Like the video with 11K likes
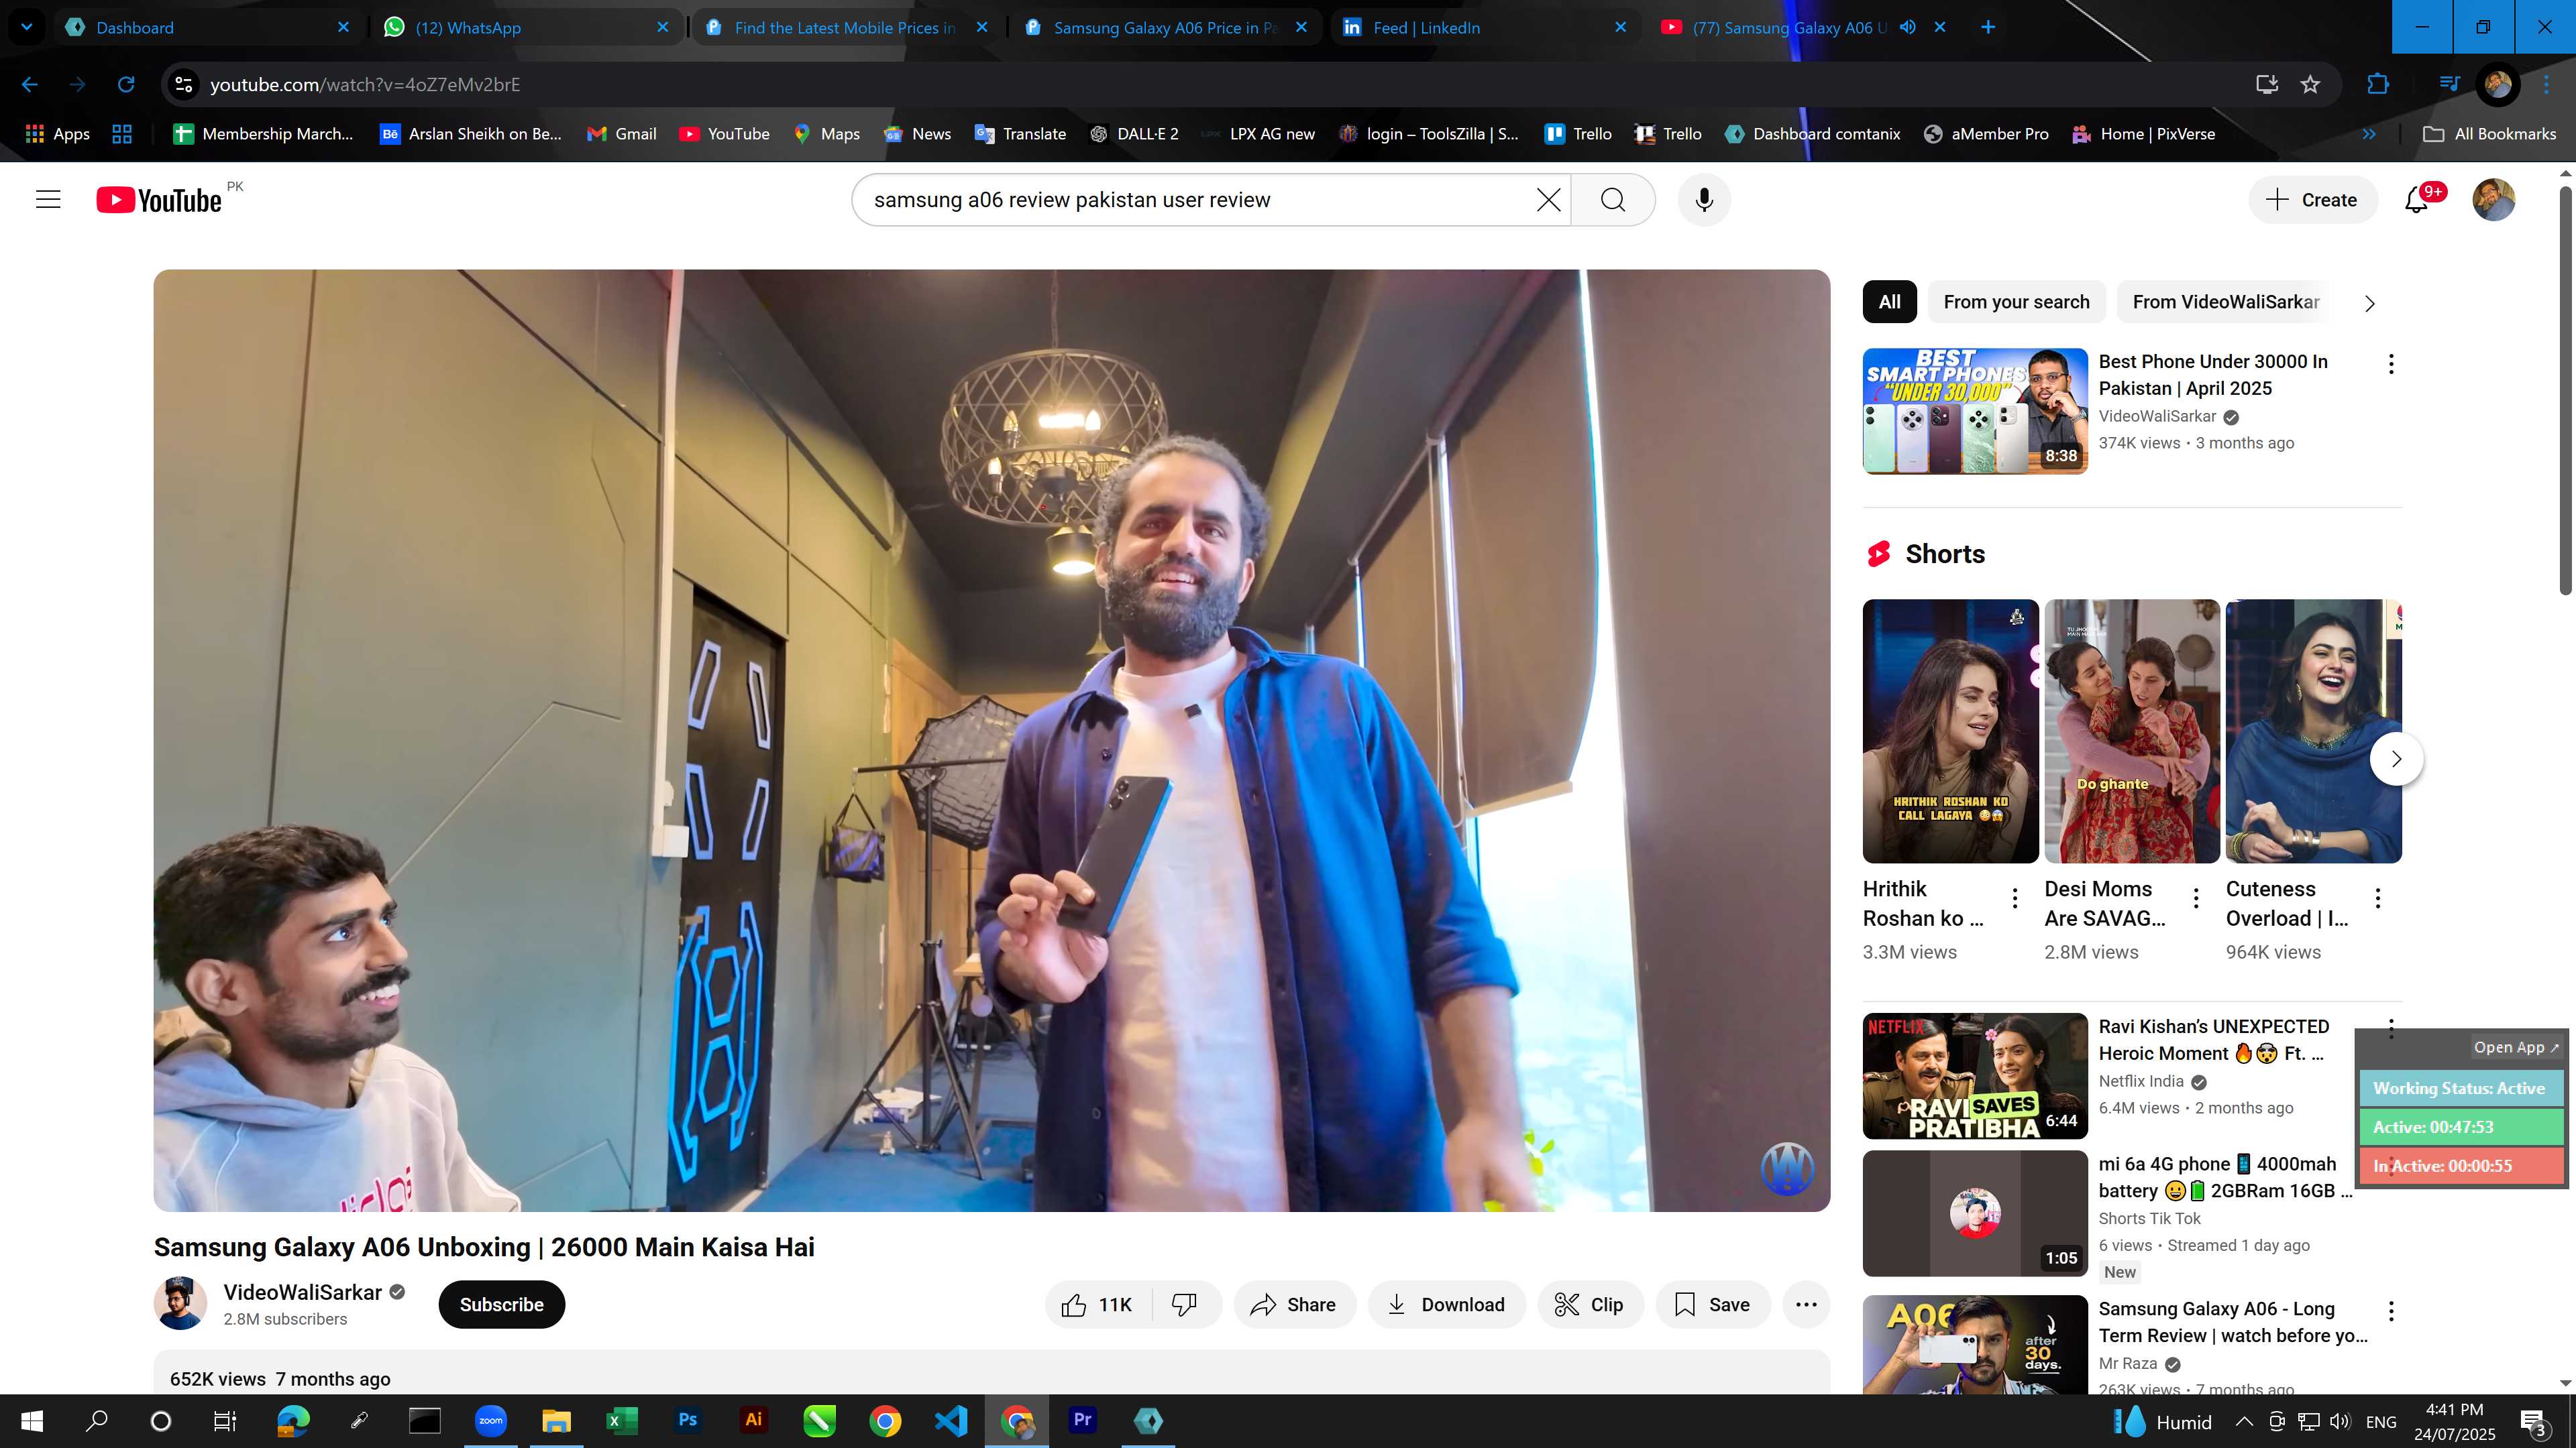The width and height of the screenshot is (2576, 1448). (x=1098, y=1304)
